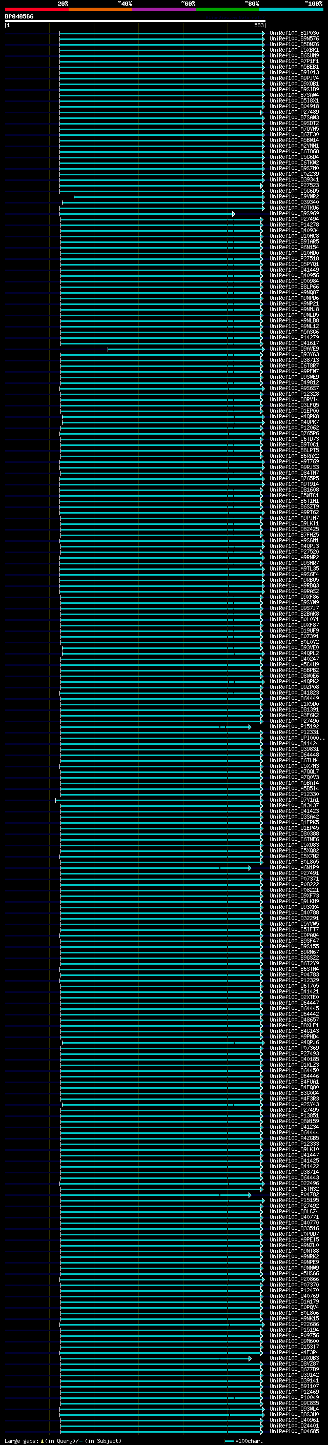Click the cyan ~100% legend segment
This screenshot has height=1445, width=328.
pos(291,9)
